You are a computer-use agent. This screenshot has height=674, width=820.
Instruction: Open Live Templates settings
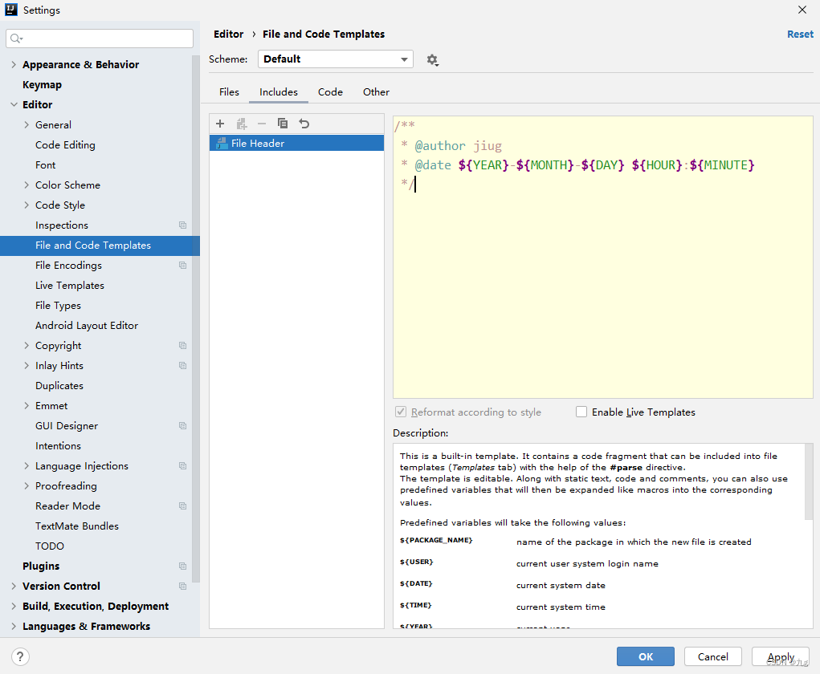click(70, 286)
